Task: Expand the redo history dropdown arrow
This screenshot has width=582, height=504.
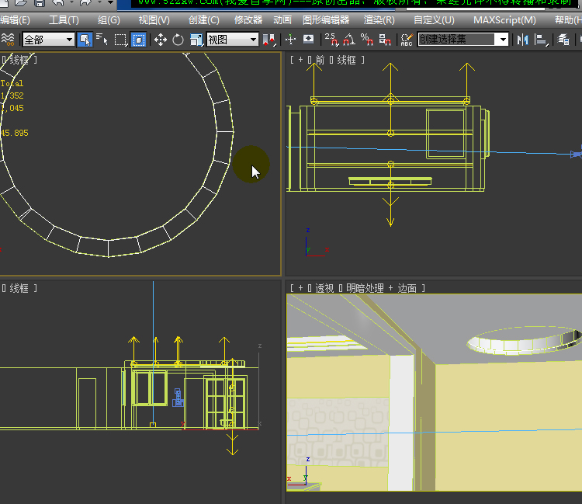Action: click(x=99, y=2)
